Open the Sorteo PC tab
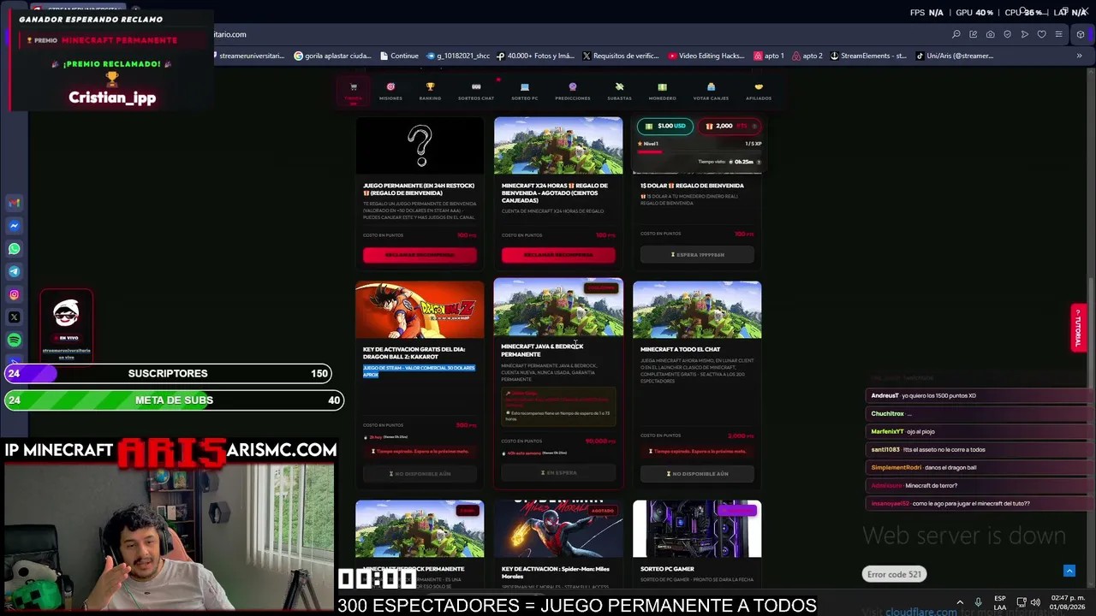Screen dimensions: 1096x616 525,91
